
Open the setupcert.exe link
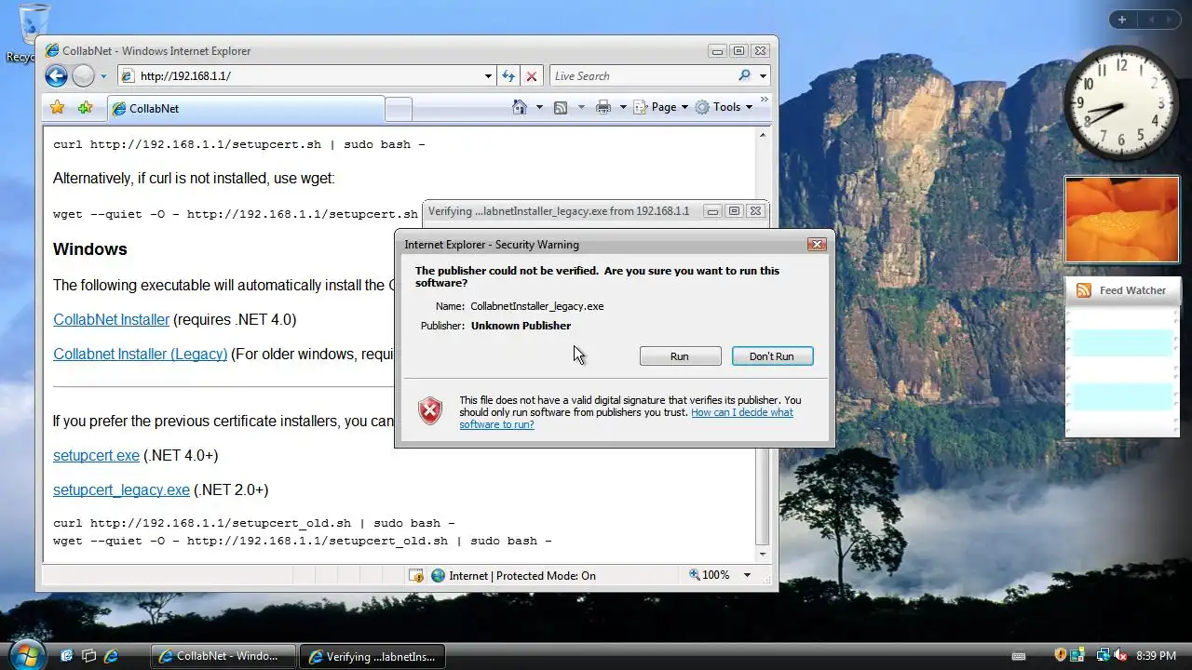[x=96, y=455]
